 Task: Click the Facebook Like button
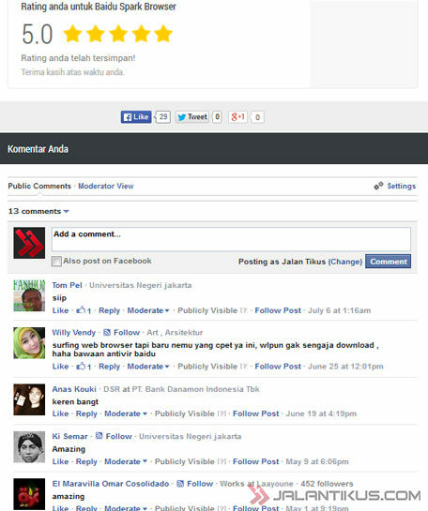(136, 117)
